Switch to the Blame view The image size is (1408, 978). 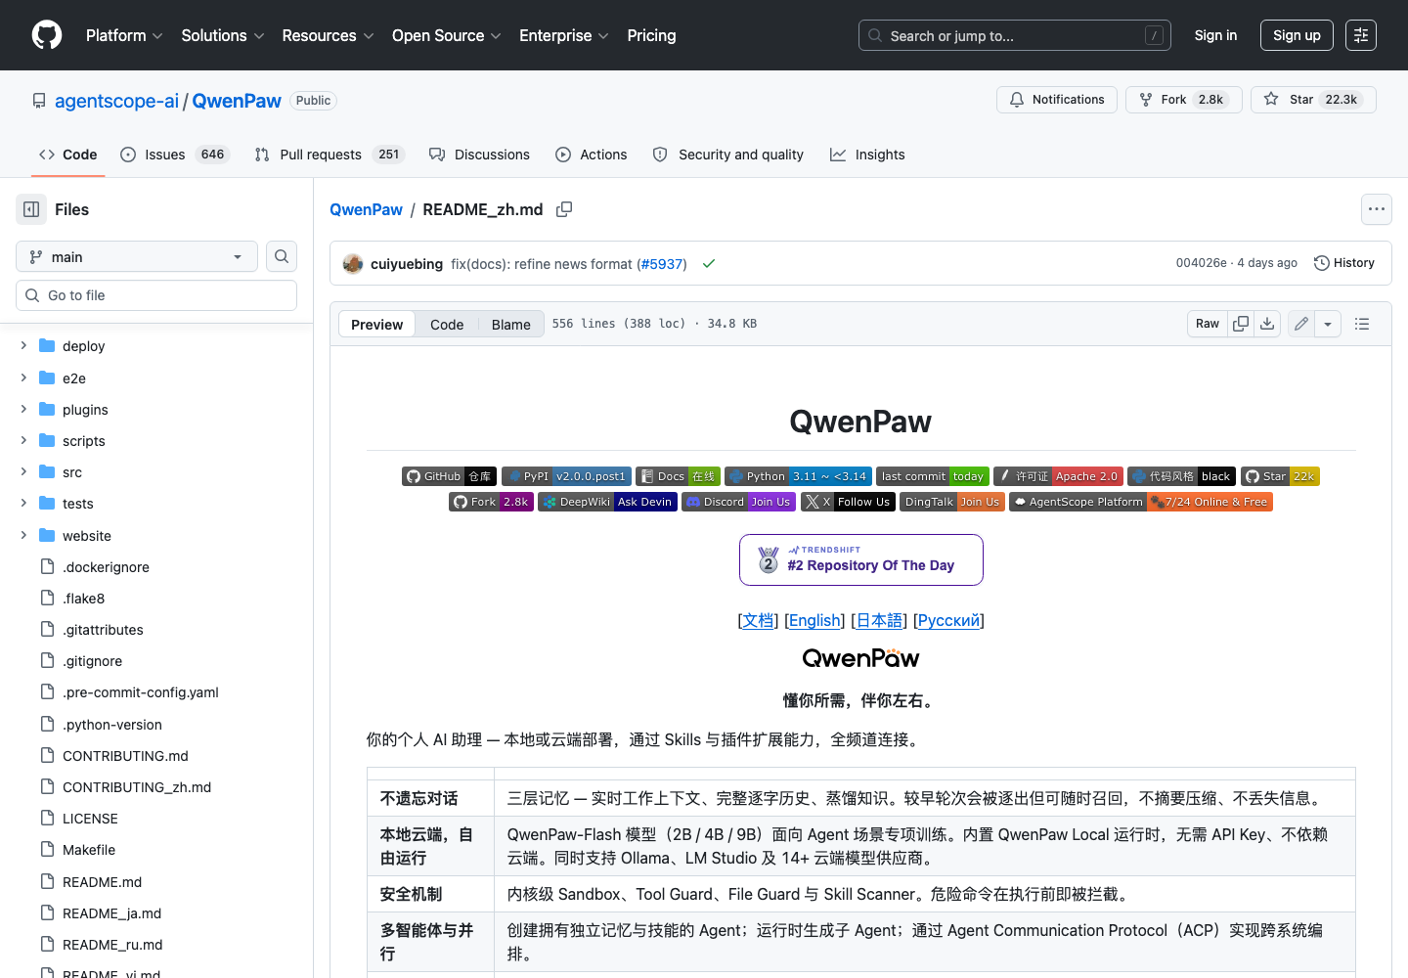pos(511,325)
